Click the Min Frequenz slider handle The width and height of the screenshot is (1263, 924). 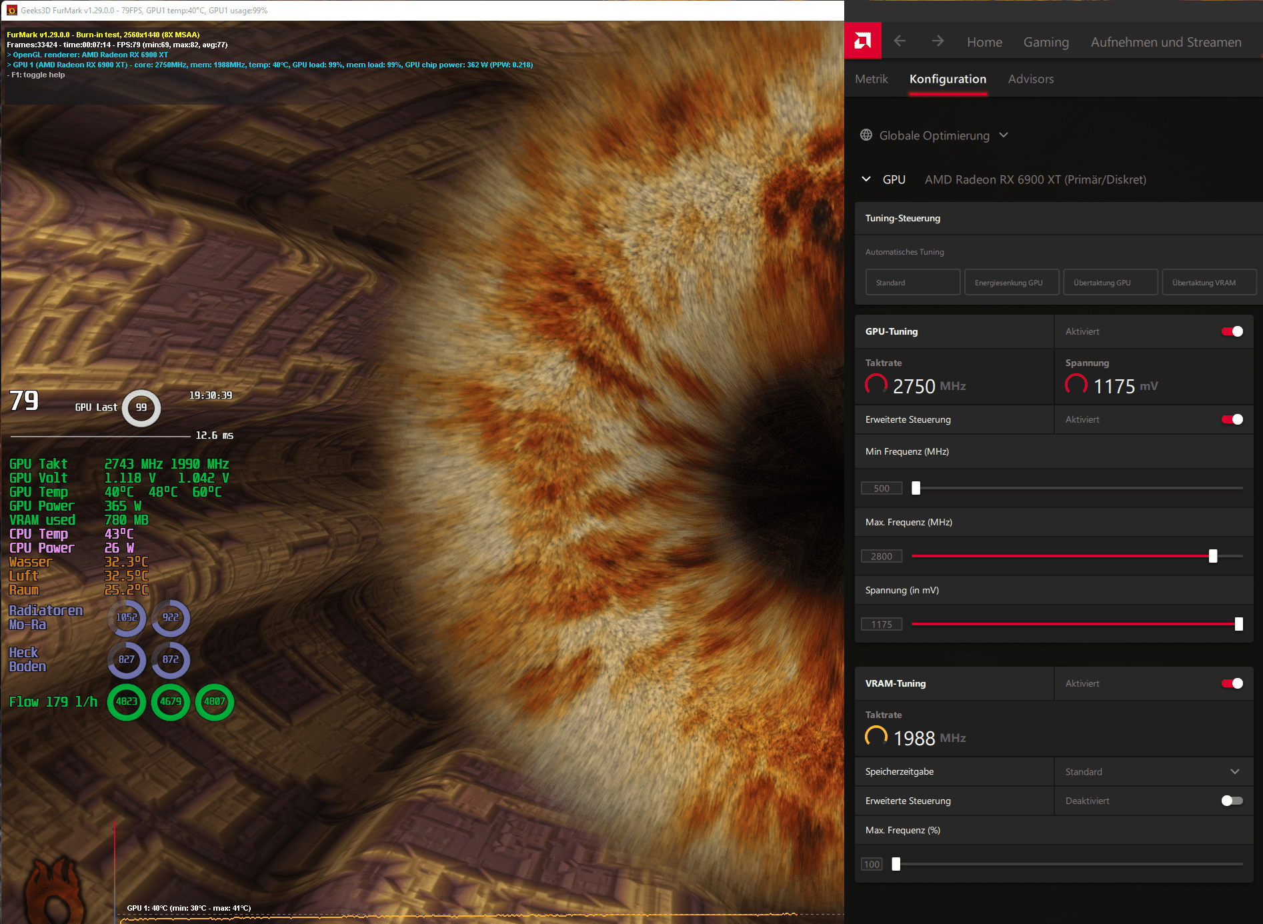click(916, 488)
